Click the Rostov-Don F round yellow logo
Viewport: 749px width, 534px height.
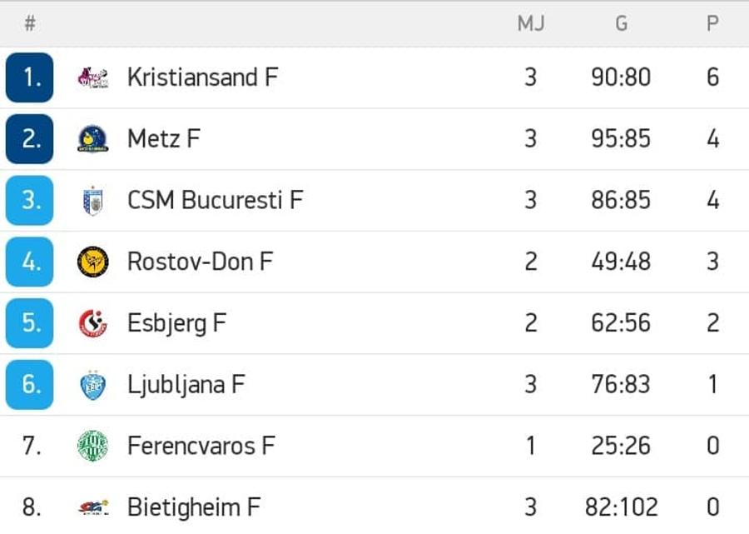click(x=92, y=262)
